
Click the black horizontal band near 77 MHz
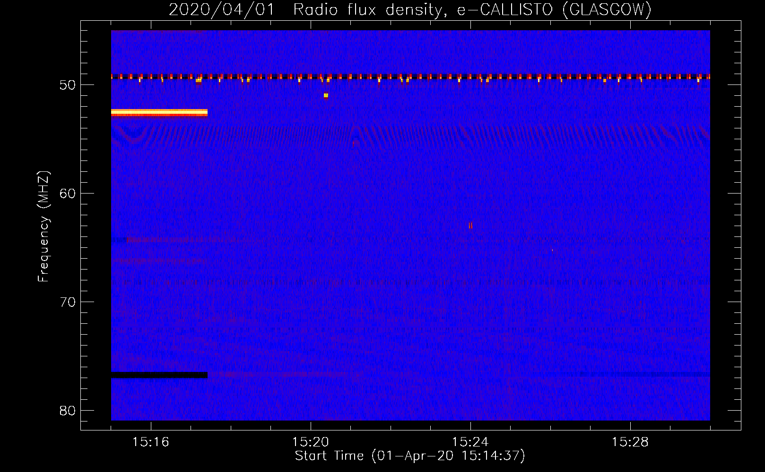tap(159, 375)
